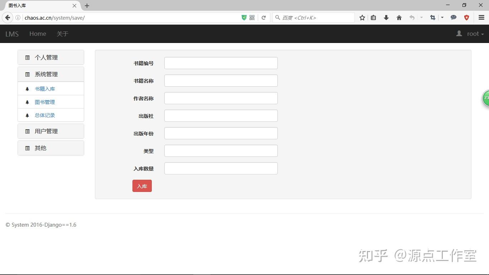Image resolution: width=489 pixels, height=275 pixels.
Task: Select Home in the top navigation bar
Action: click(x=38, y=34)
